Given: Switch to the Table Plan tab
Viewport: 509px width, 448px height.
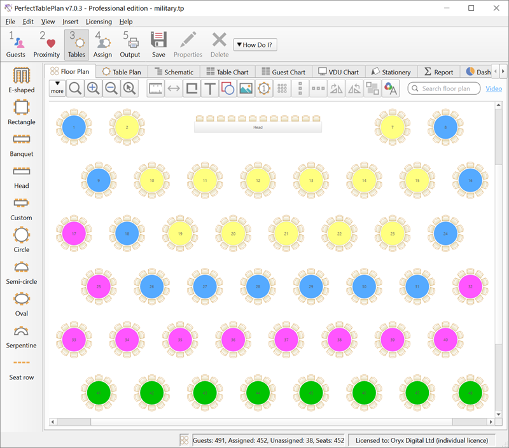Looking at the screenshot, I should (122, 72).
